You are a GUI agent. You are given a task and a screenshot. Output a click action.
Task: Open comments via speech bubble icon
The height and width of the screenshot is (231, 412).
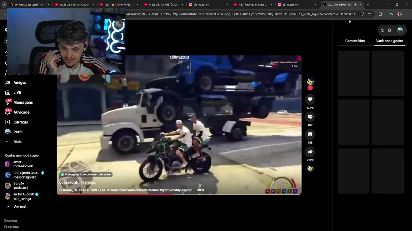[310, 117]
